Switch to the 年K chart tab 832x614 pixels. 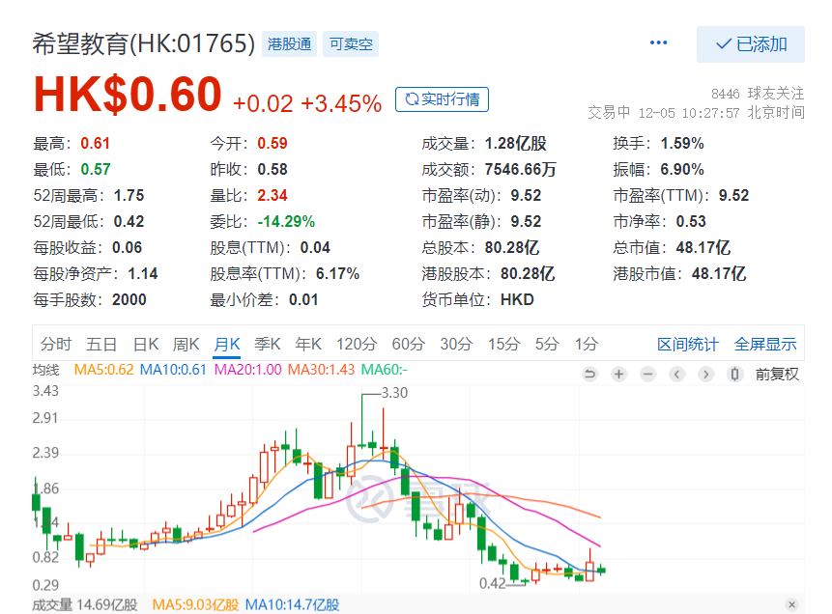coord(308,344)
